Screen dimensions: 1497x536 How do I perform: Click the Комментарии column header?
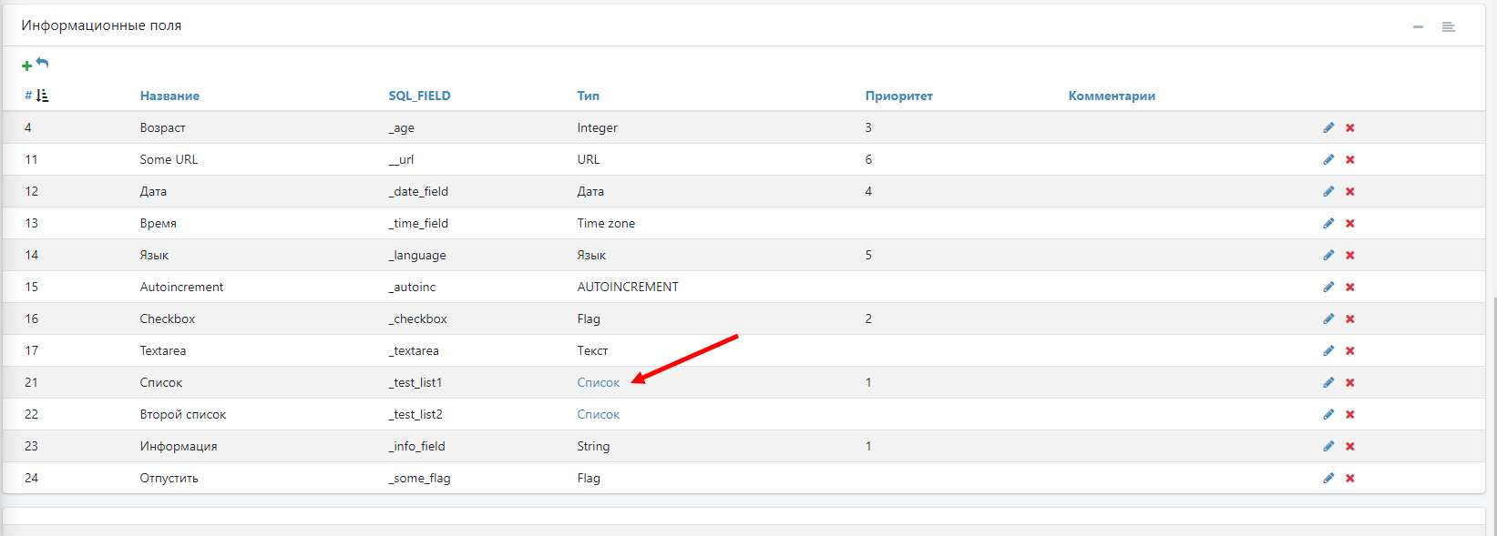(x=1112, y=96)
